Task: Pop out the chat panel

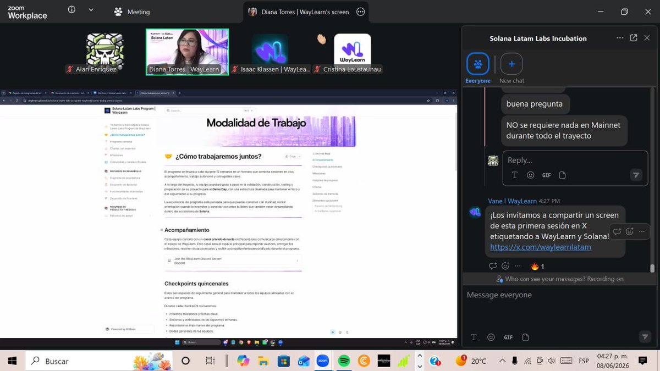Action: pos(634,38)
